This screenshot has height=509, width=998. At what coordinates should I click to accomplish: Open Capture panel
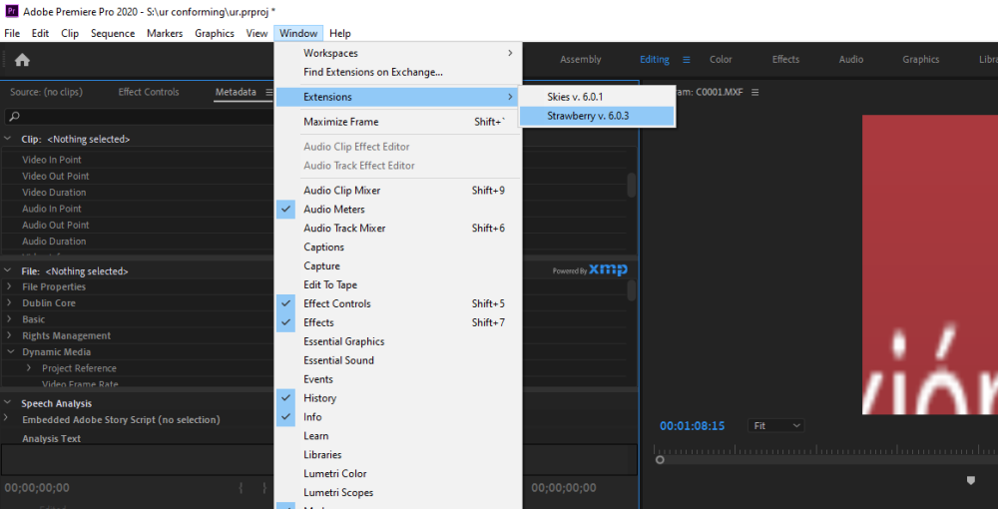coord(398,265)
